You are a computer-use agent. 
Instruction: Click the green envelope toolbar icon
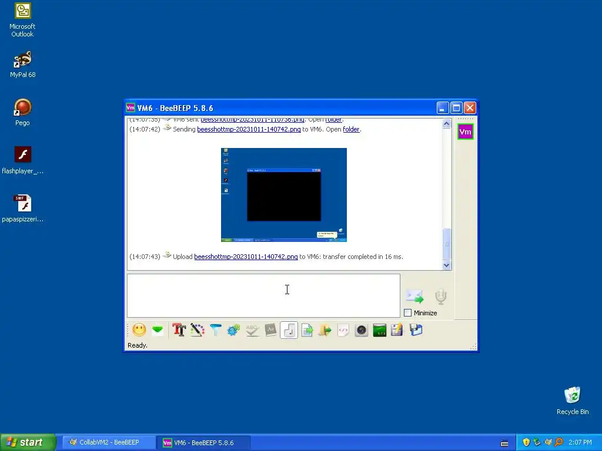tap(158, 330)
